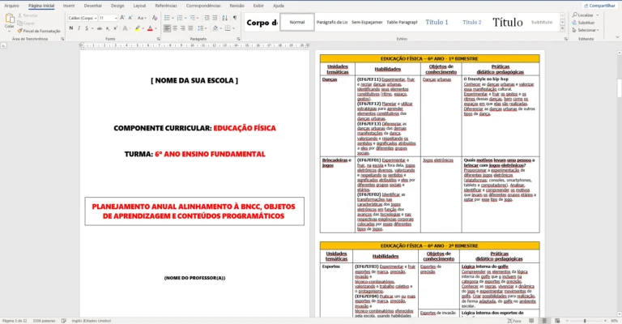Toggle italic (I) formatting
The image size is (622, 324).
[79, 28]
